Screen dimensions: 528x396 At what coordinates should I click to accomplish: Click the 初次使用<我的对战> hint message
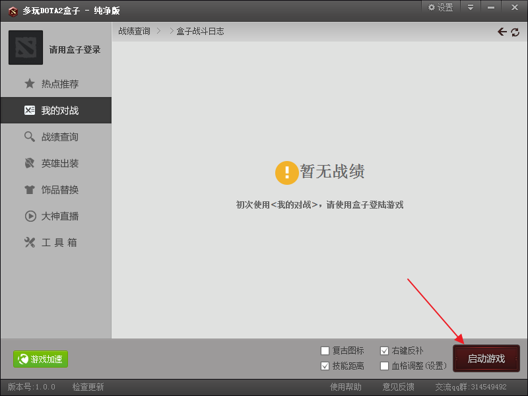pyautogui.click(x=319, y=205)
